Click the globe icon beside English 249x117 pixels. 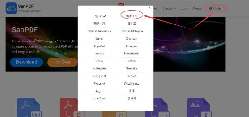tap(211, 9)
